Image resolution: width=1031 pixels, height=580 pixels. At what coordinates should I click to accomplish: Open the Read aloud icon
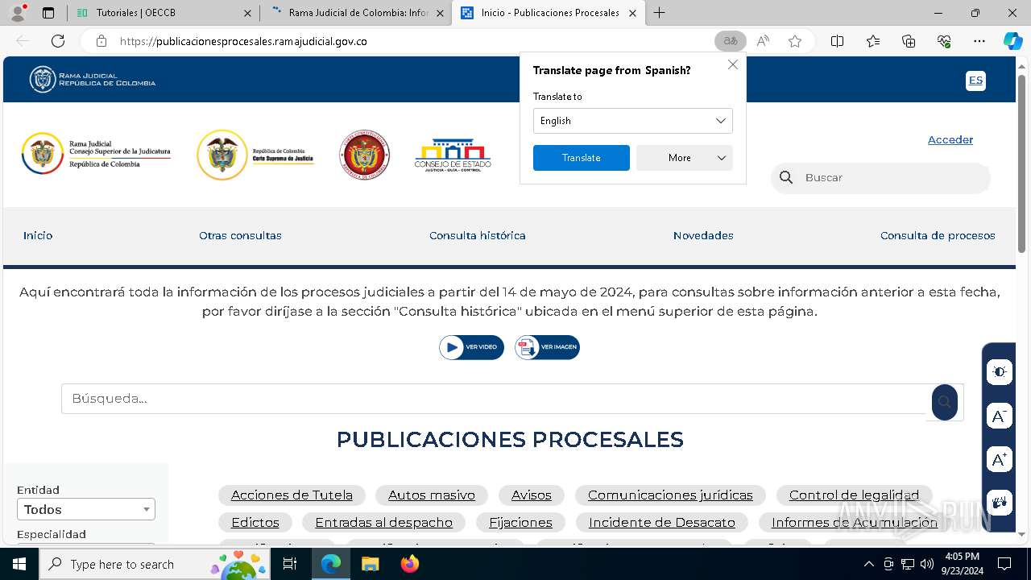[x=763, y=41]
